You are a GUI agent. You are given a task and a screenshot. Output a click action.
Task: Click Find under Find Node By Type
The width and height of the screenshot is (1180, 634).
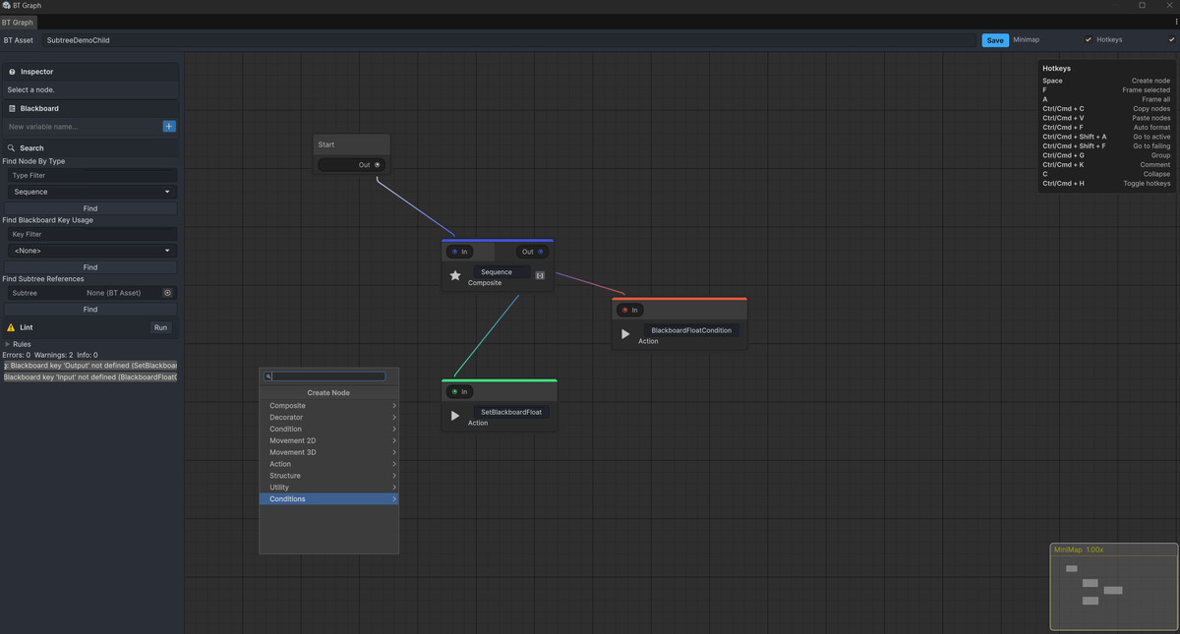point(90,208)
